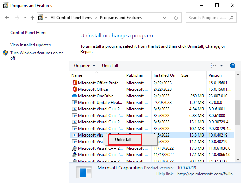Image resolution: width=241 pixels, height=183 pixels.
Task: Refresh the Programs and Features list
Action: (x=176, y=18)
